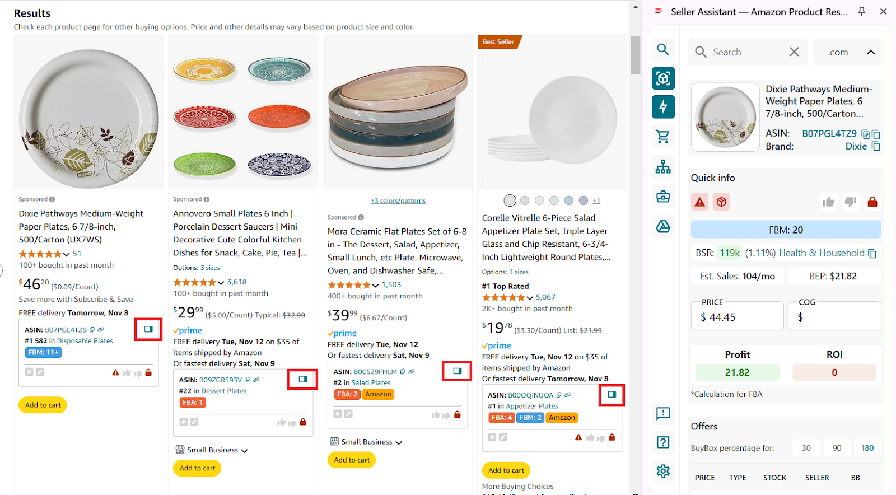Select the 3D product box icon in sidebar
896x495 pixels.
point(663,78)
